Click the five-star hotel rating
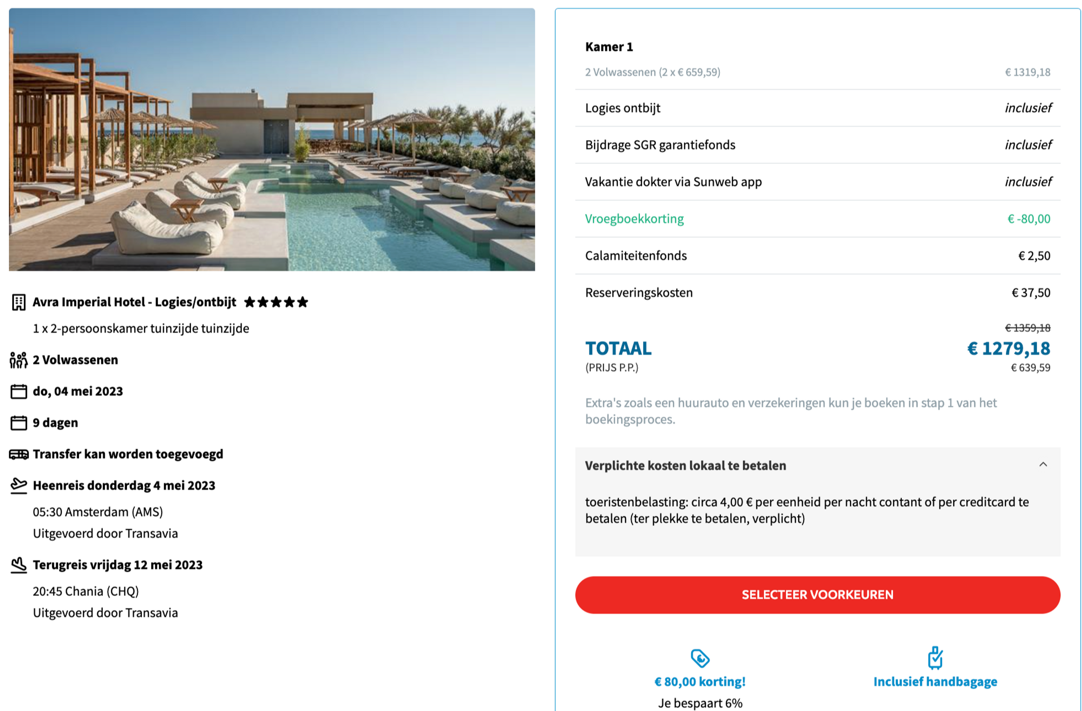 pos(276,302)
